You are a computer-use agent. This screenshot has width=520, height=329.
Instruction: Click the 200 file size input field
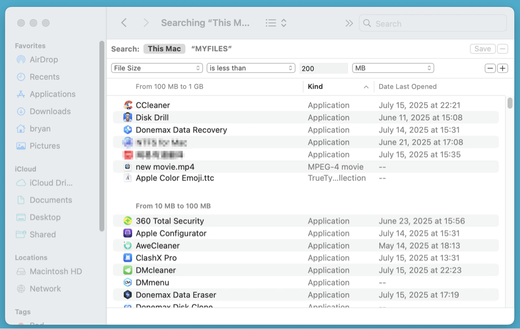pos(323,68)
